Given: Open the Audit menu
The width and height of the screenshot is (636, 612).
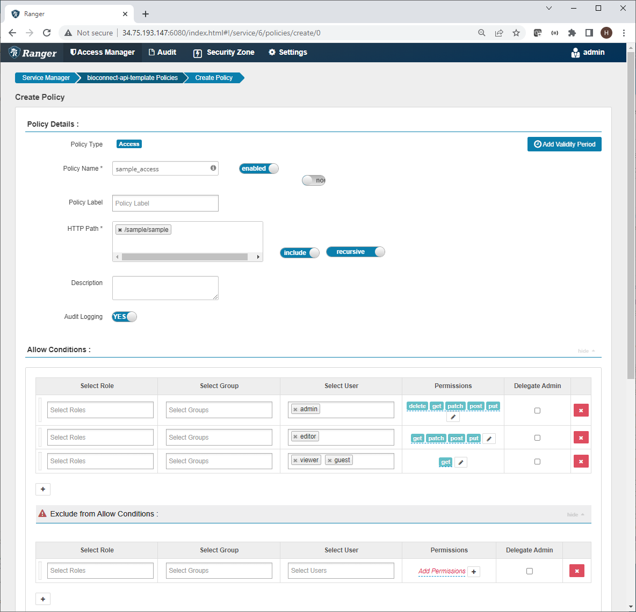Looking at the screenshot, I should (162, 52).
